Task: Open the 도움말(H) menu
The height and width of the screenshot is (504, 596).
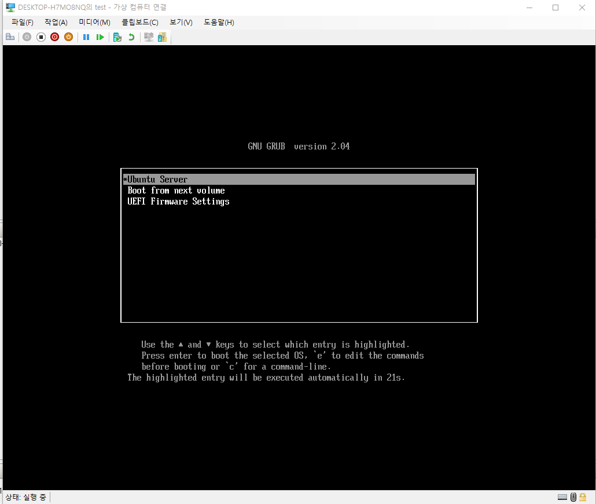Action: pos(219,22)
